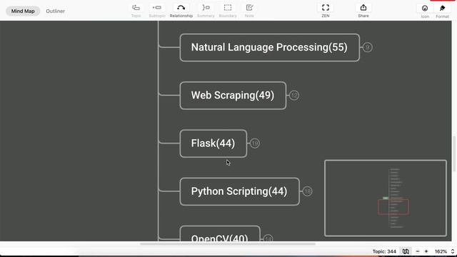Open the 162% zoom level stepper
The height and width of the screenshot is (257, 457).
click(453, 251)
